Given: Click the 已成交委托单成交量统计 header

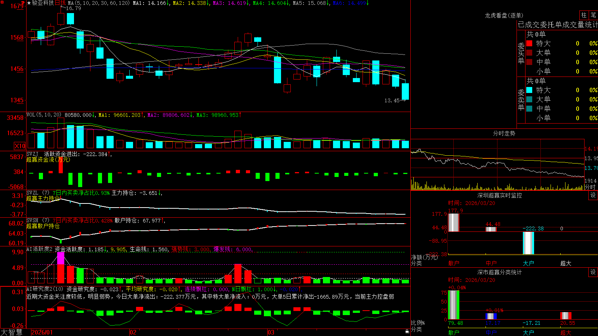Looking at the screenshot, I should tap(558, 25).
